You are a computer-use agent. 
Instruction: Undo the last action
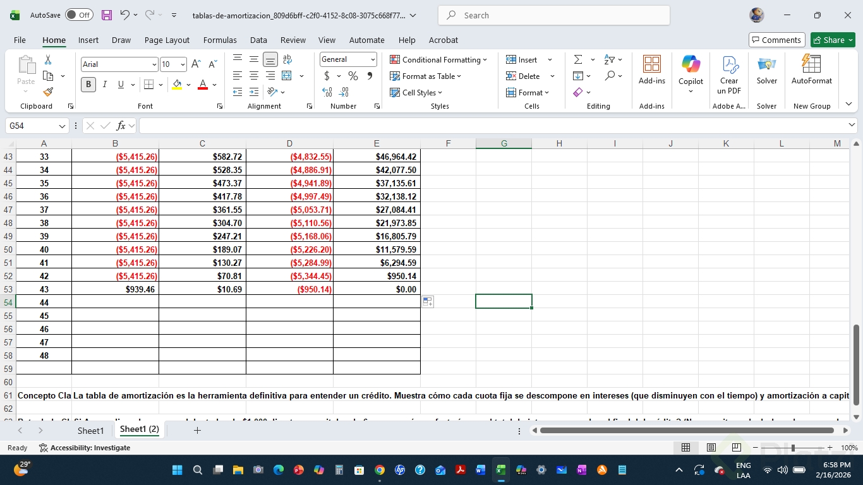124,15
